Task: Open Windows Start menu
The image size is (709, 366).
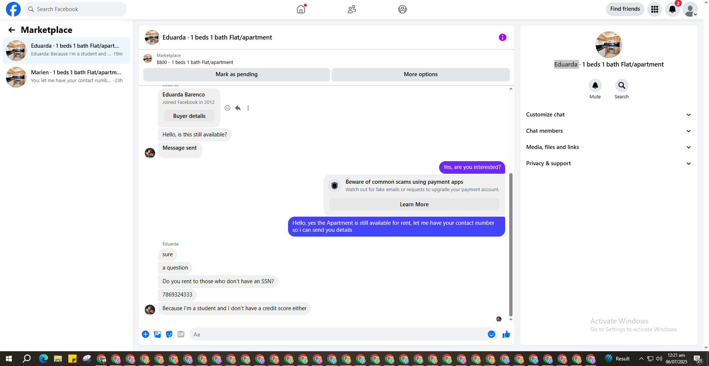Action: (9, 359)
